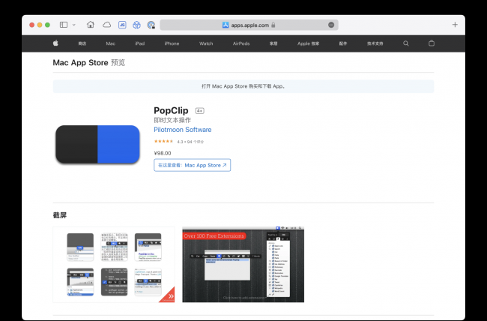Viewport: 487px width, 321px height.
Task: Click the PopClip app title
Action: (x=171, y=110)
